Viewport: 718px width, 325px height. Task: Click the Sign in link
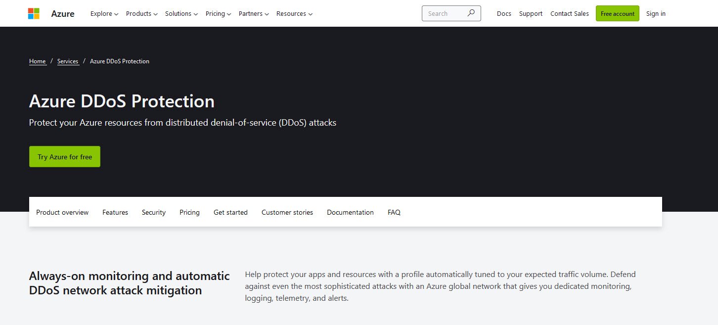pyautogui.click(x=656, y=14)
